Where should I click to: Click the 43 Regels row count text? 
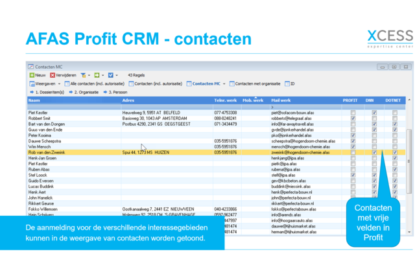point(136,75)
